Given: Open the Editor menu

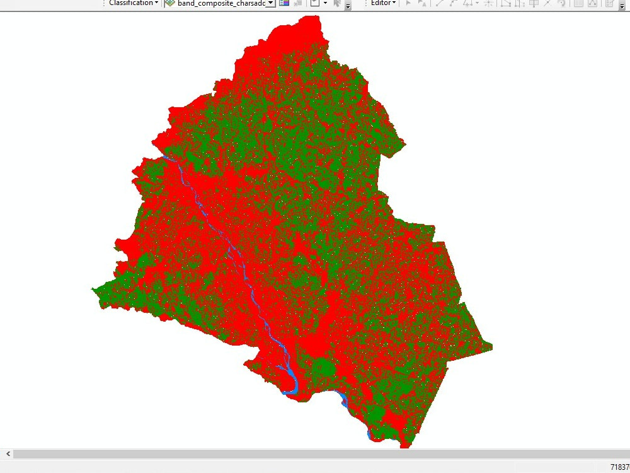Looking at the screenshot, I should 381,3.
